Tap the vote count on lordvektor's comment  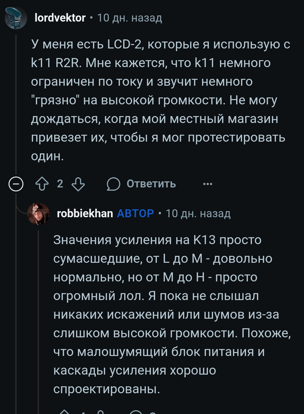click(x=60, y=184)
